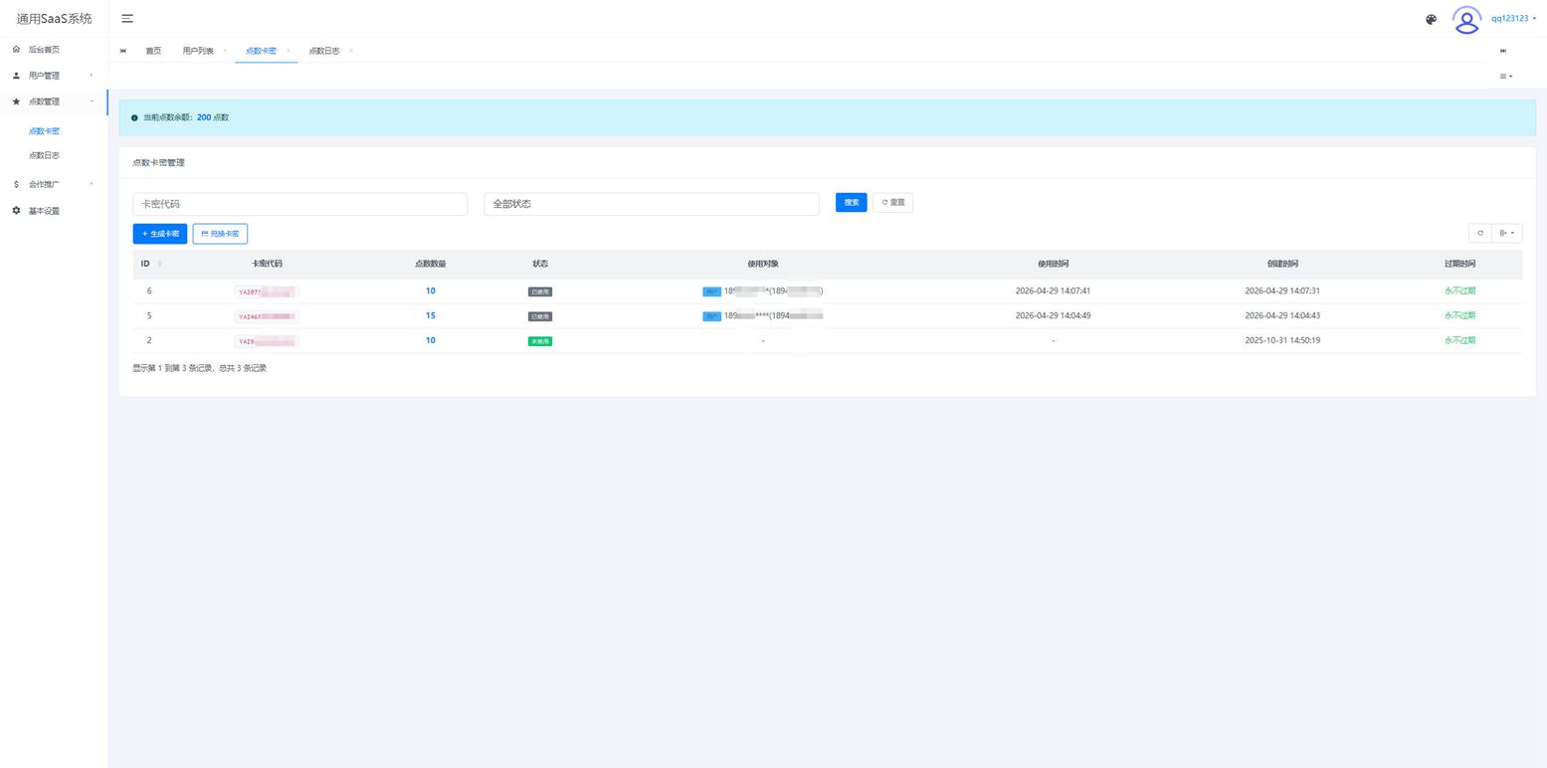Screen dimensions: 1547x768
Task: Click the 状态 column header
Action: [x=540, y=264]
